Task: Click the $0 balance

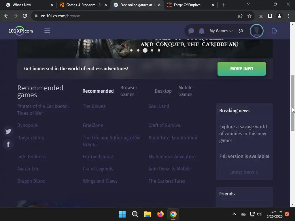Action: pyautogui.click(x=241, y=31)
